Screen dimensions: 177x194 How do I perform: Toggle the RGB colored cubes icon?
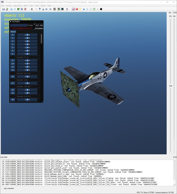coord(59,9)
